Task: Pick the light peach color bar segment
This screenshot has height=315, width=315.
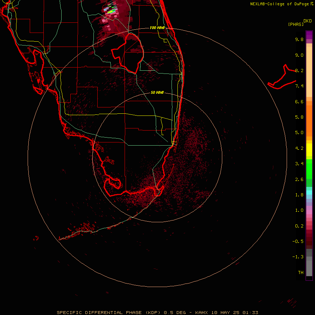Action: (x=309, y=72)
